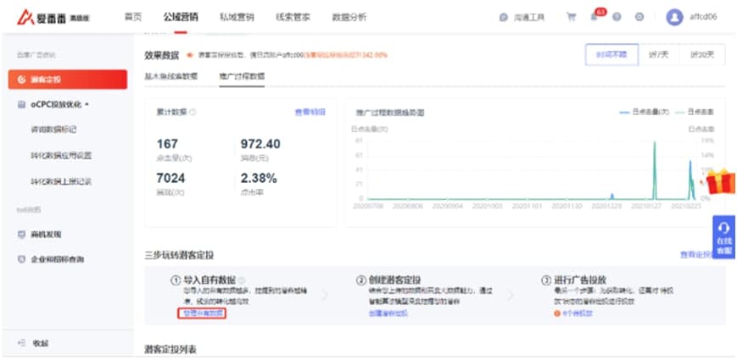This screenshot has height=360, width=737.
Task: Collapse the sidebar using 收起
Action: pyautogui.click(x=34, y=343)
